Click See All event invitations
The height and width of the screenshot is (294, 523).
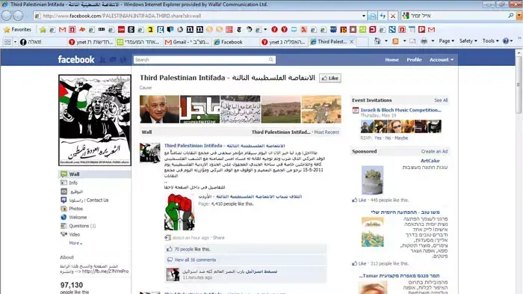pyautogui.click(x=441, y=100)
